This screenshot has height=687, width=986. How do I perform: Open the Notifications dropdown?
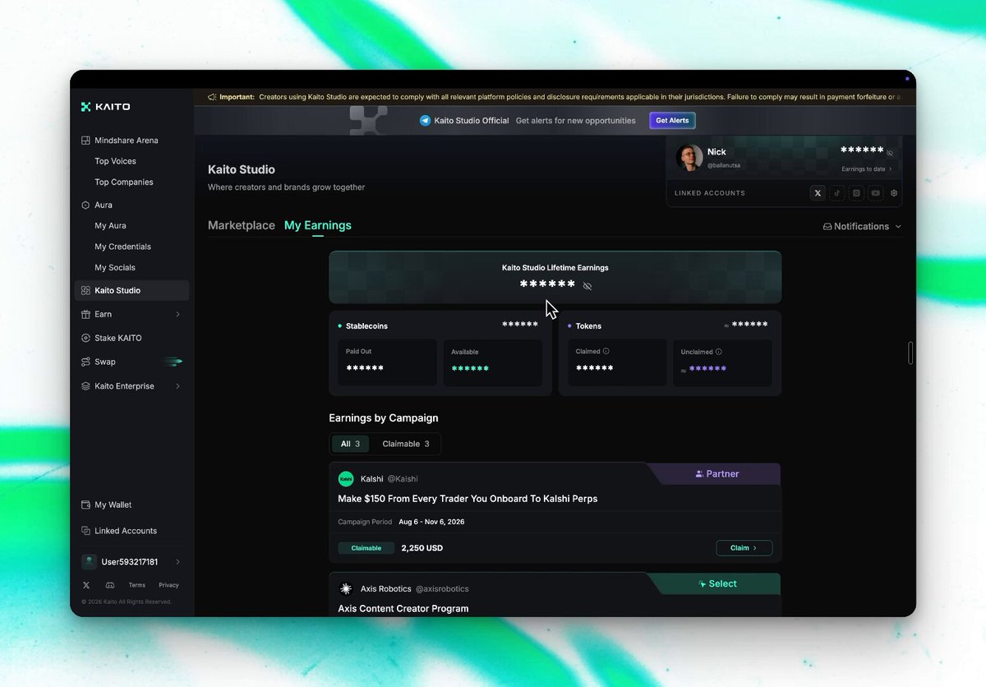coord(862,226)
